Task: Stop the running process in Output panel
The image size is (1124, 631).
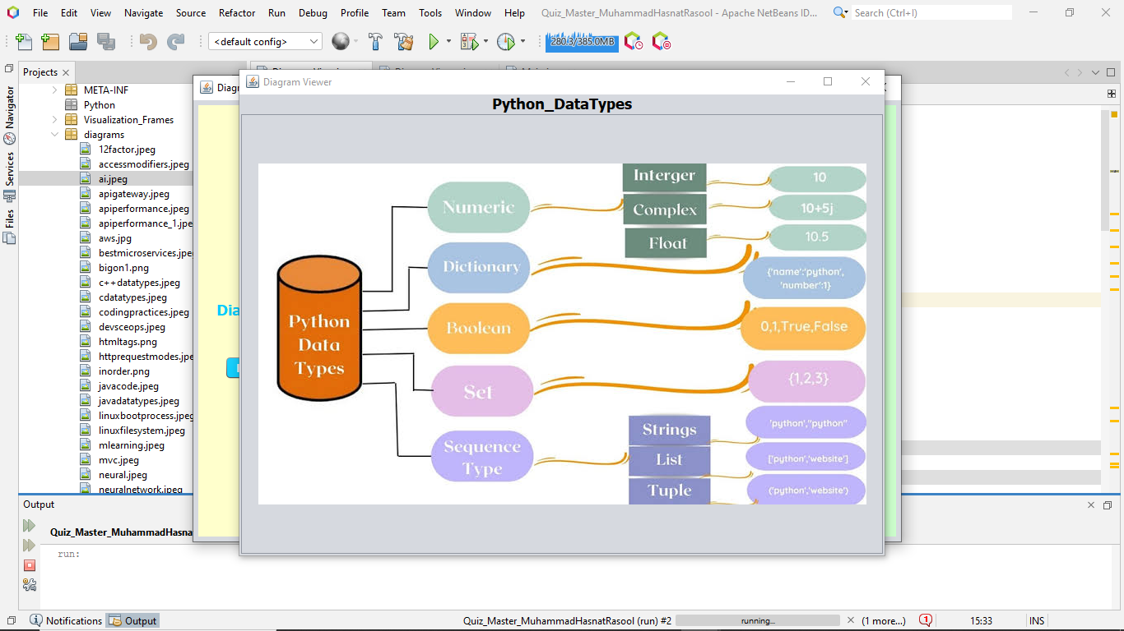Action: pyautogui.click(x=30, y=565)
